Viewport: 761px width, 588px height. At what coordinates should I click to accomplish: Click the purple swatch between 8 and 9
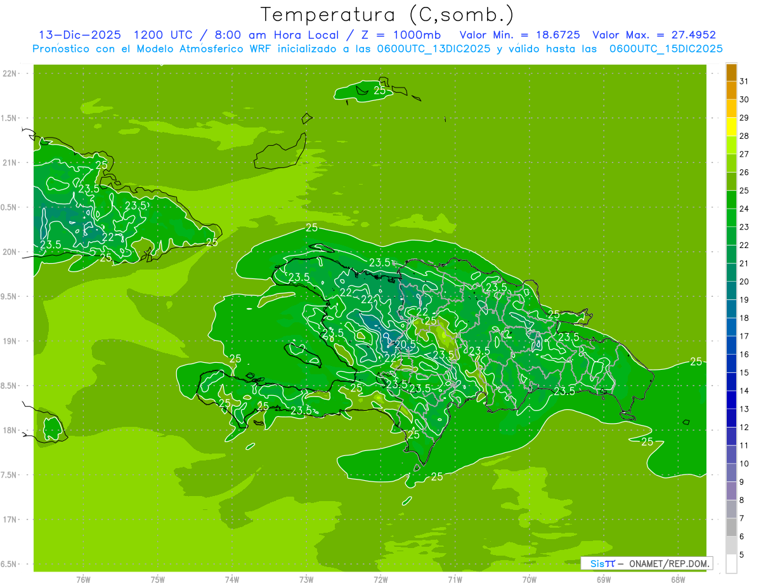(x=731, y=491)
